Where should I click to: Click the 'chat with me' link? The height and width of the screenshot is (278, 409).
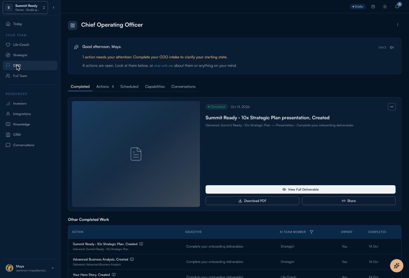coord(163,66)
